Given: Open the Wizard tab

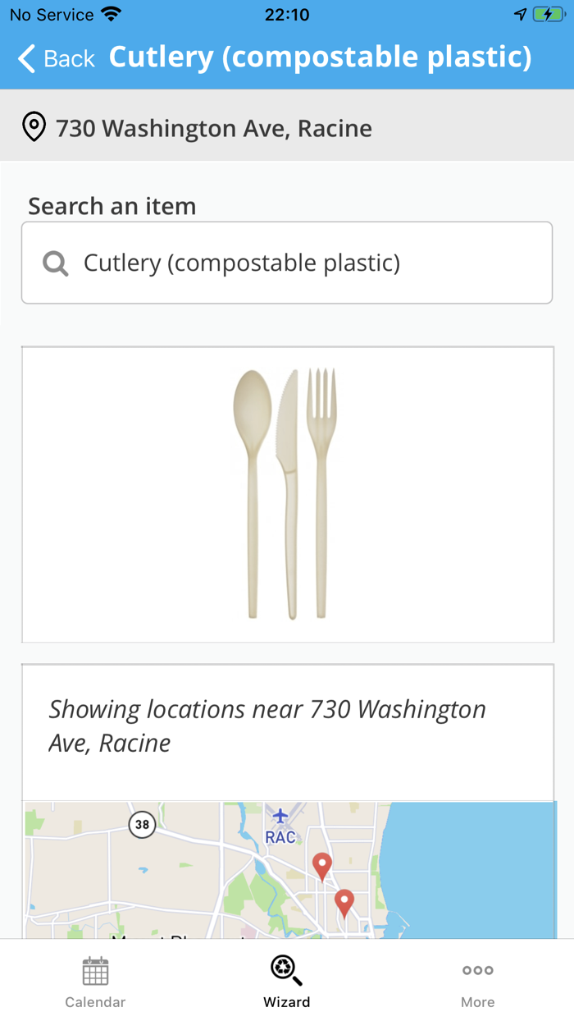Looking at the screenshot, I should [285, 981].
